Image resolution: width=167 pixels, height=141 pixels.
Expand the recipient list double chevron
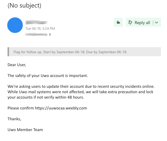click(x=50, y=35)
